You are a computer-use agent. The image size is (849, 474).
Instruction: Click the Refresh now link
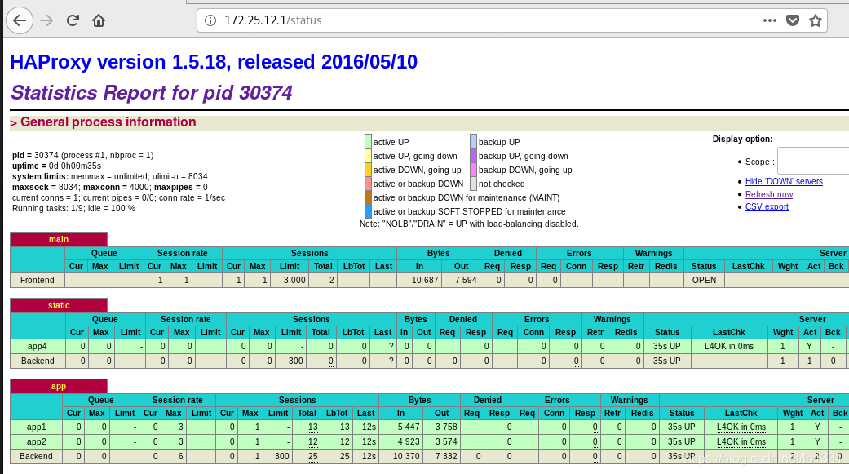[x=769, y=194]
